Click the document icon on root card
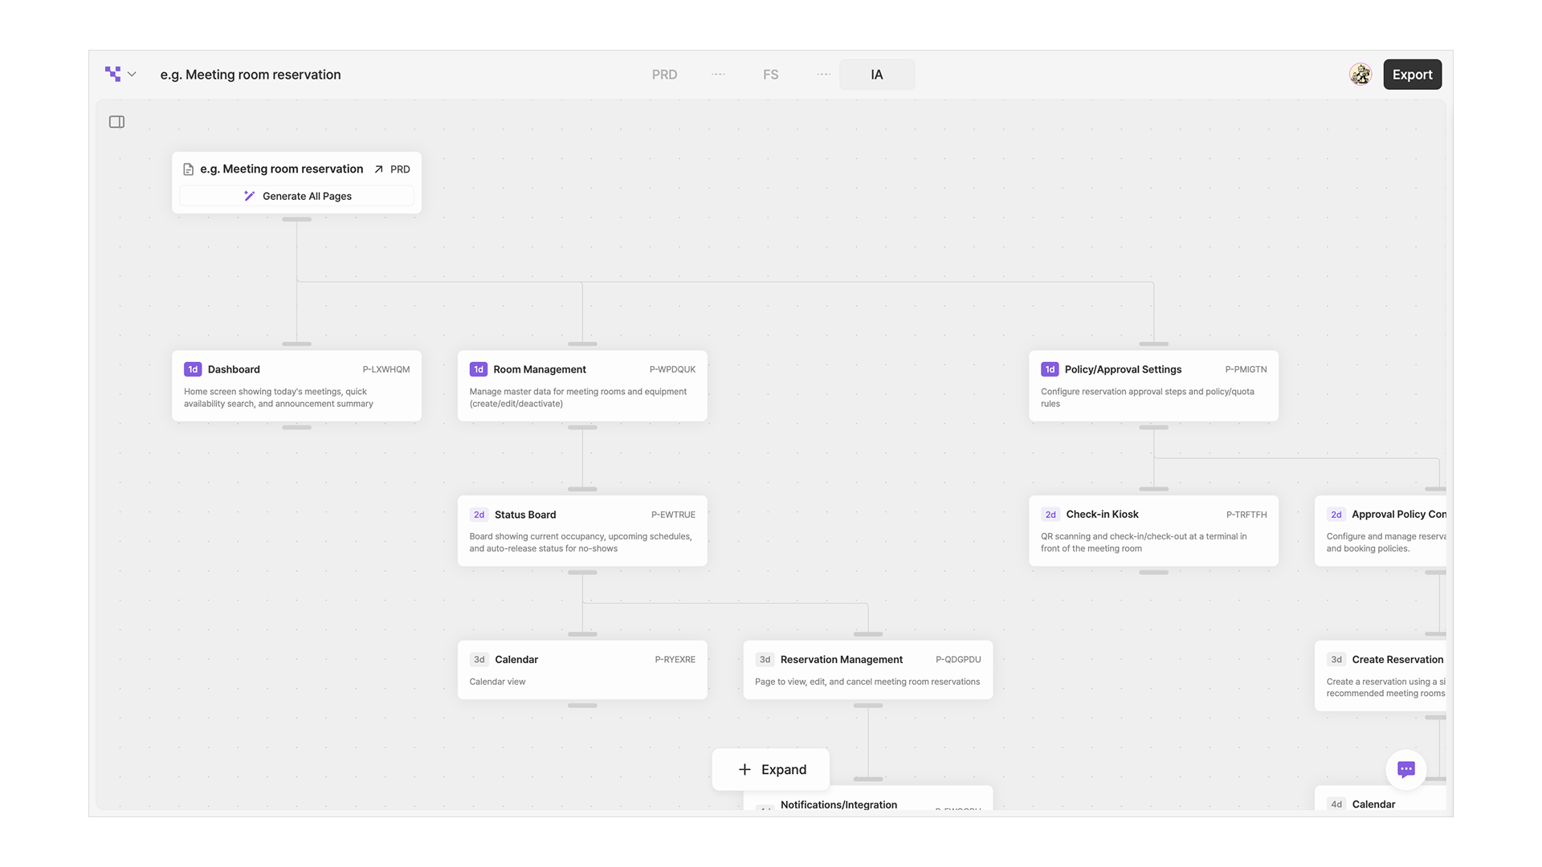The height and width of the screenshot is (867, 1542). tap(188, 169)
